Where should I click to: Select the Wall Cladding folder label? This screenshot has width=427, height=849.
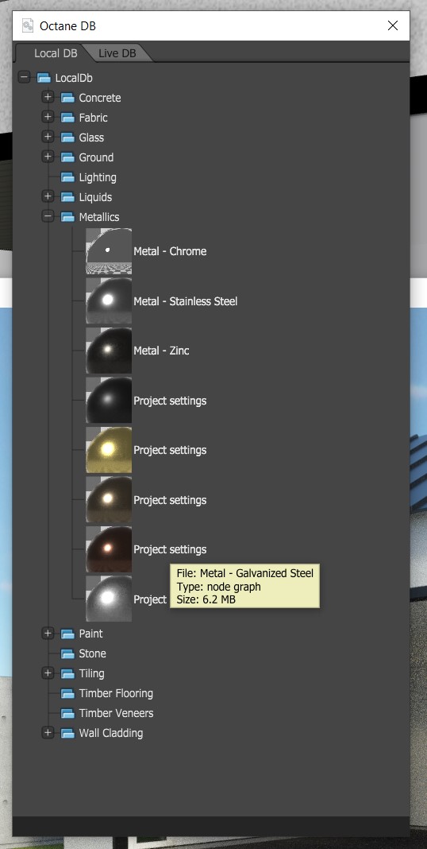111,733
